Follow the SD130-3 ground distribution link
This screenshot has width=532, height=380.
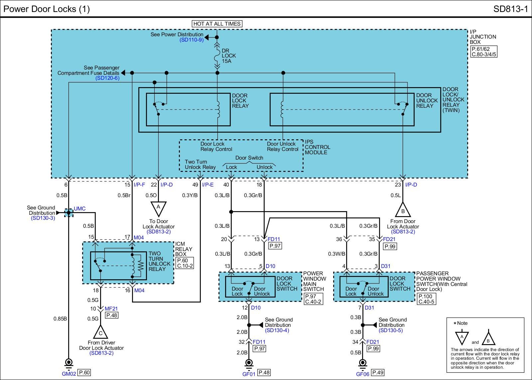point(43,218)
